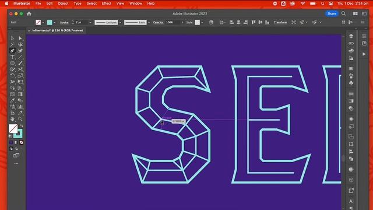Viewport: 373px width, 210px height.
Task: Select the Gradient tool
Action: [20, 94]
